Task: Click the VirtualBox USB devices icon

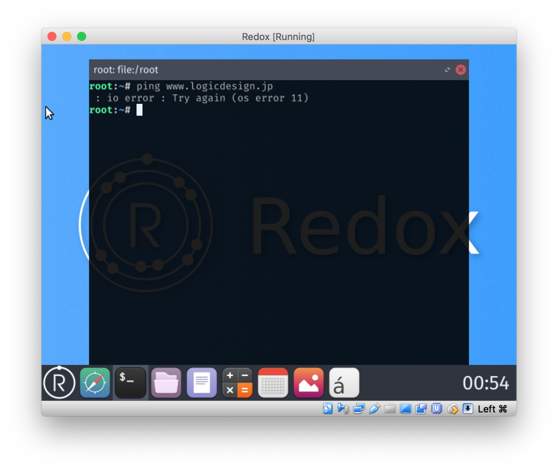Action: tap(374, 409)
